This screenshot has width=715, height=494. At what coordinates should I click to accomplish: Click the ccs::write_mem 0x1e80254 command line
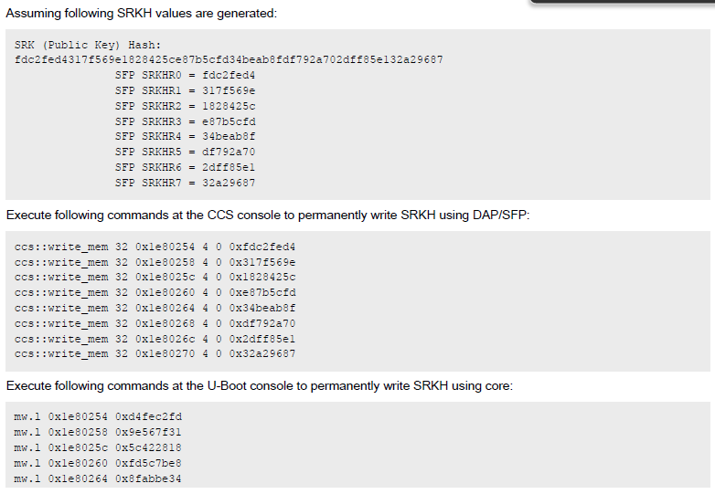(x=155, y=246)
